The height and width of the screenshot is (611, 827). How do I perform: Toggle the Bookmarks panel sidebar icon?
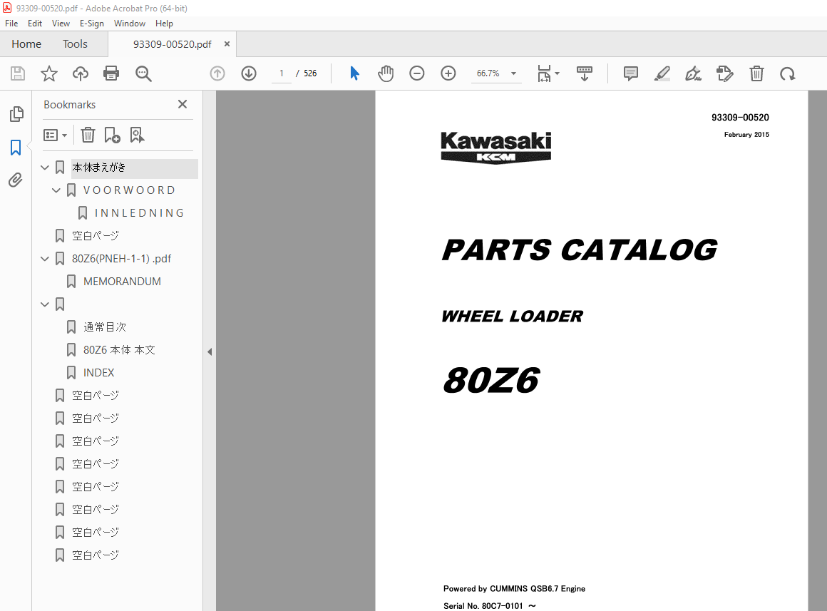(x=16, y=148)
